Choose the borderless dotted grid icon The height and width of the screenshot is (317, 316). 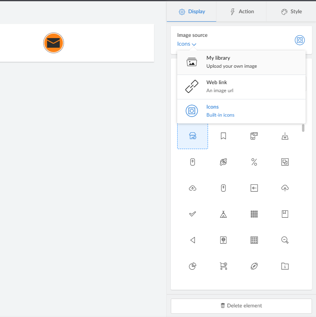click(x=254, y=214)
